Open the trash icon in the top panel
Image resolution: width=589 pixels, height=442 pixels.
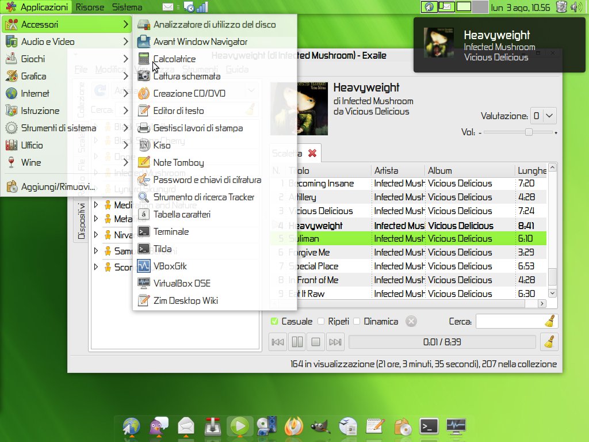pyautogui.click(x=561, y=7)
